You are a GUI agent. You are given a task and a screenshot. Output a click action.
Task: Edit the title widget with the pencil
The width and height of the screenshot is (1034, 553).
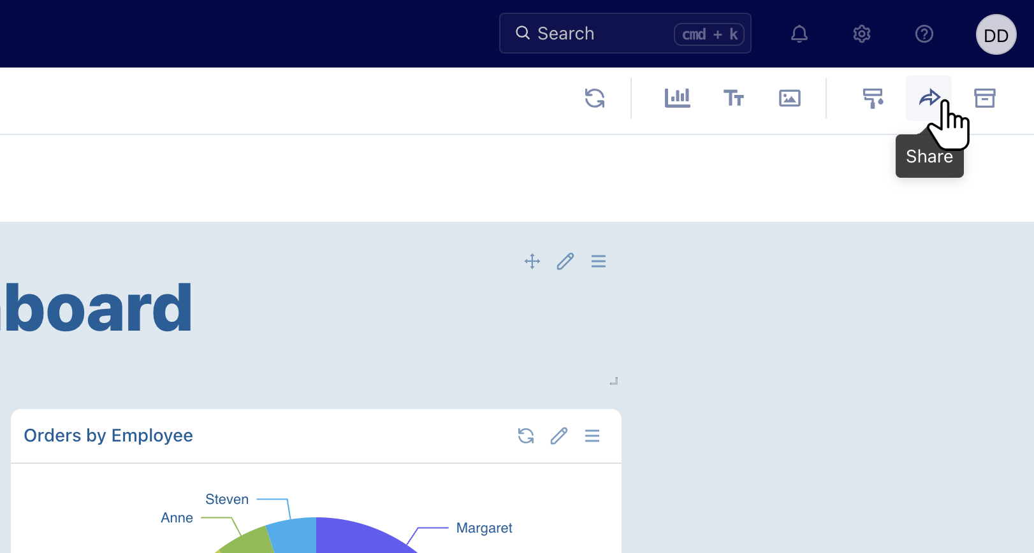coord(565,261)
